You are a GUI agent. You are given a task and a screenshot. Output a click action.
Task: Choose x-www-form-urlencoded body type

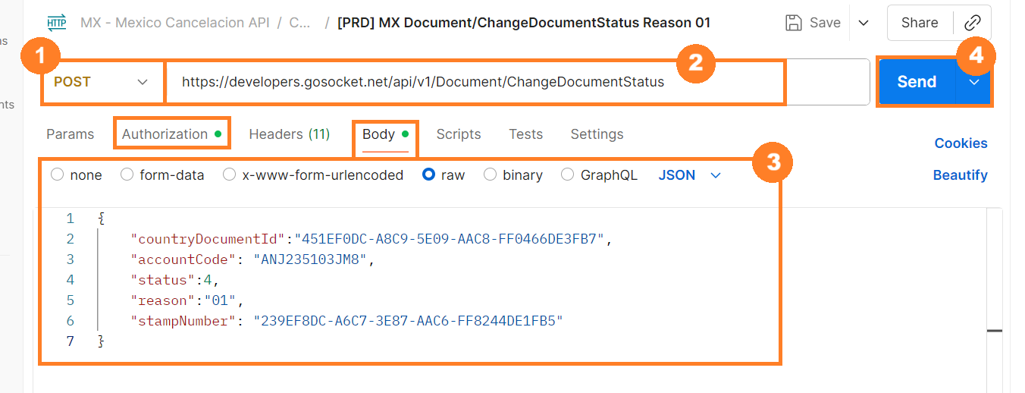tap(313, 175)
